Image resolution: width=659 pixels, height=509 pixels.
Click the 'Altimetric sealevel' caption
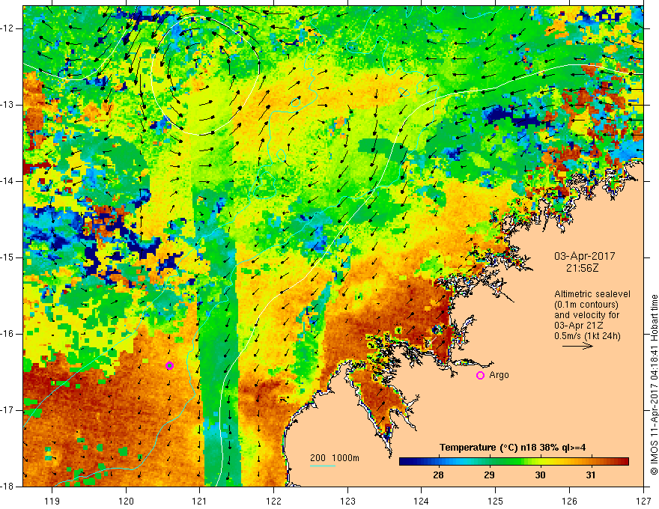click(x=592, y=294)
